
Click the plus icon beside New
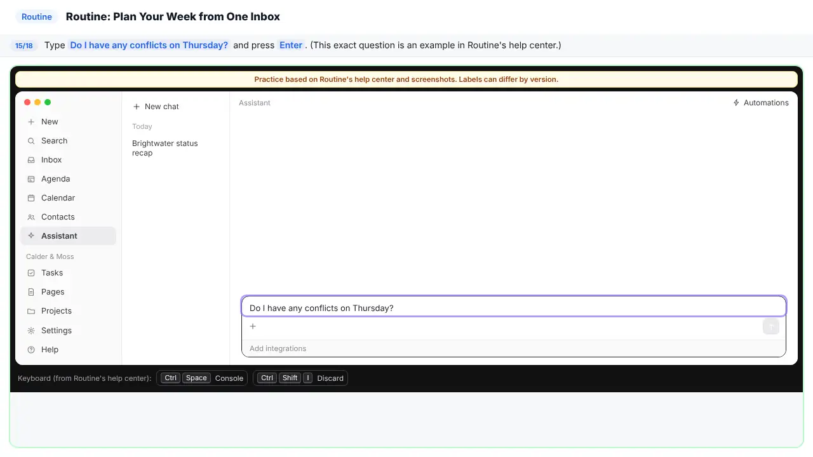point(31,122)
